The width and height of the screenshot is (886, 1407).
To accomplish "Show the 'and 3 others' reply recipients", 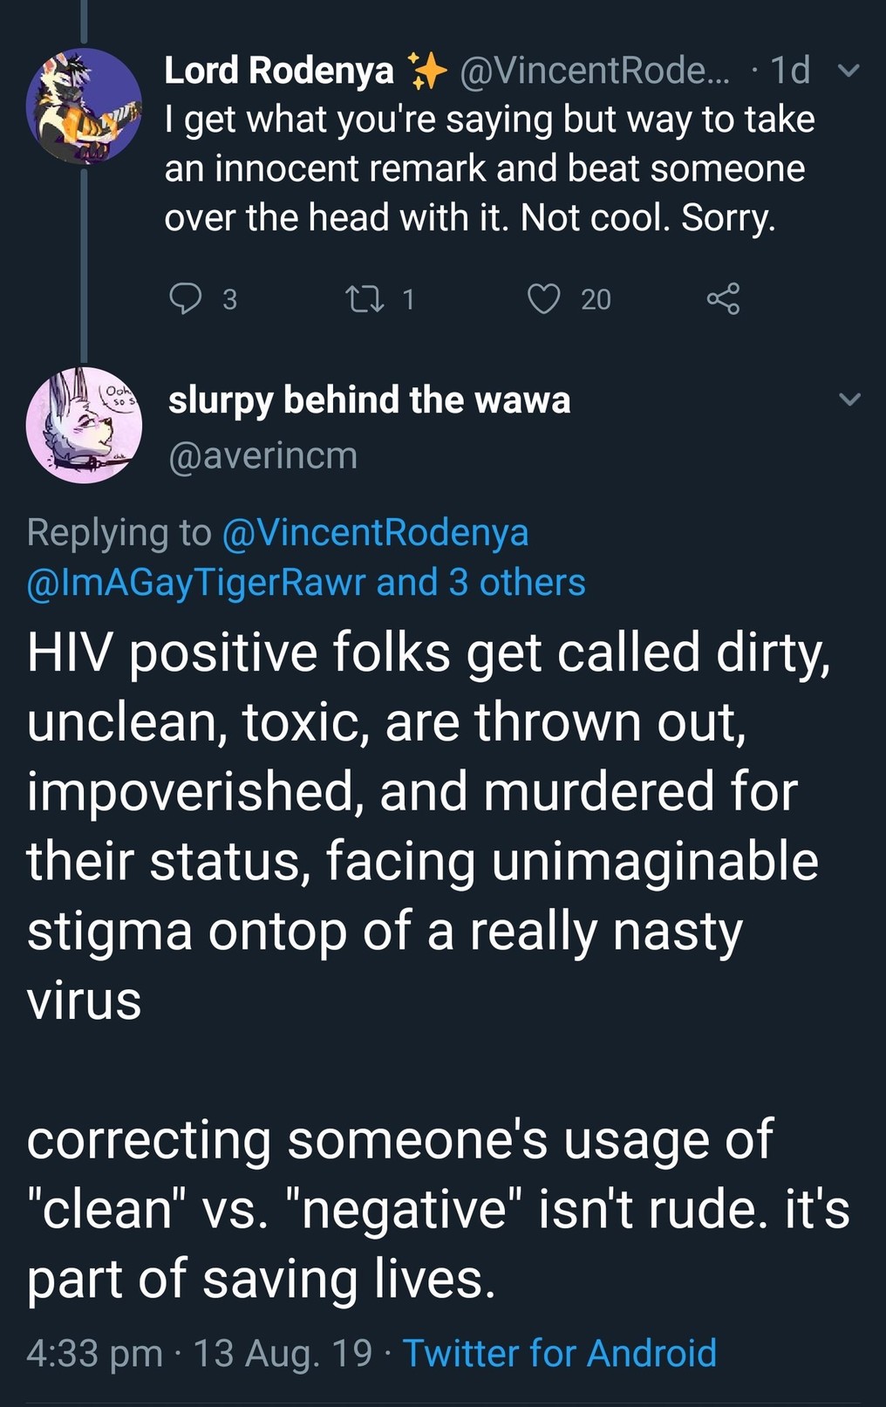I will (480, 583).
